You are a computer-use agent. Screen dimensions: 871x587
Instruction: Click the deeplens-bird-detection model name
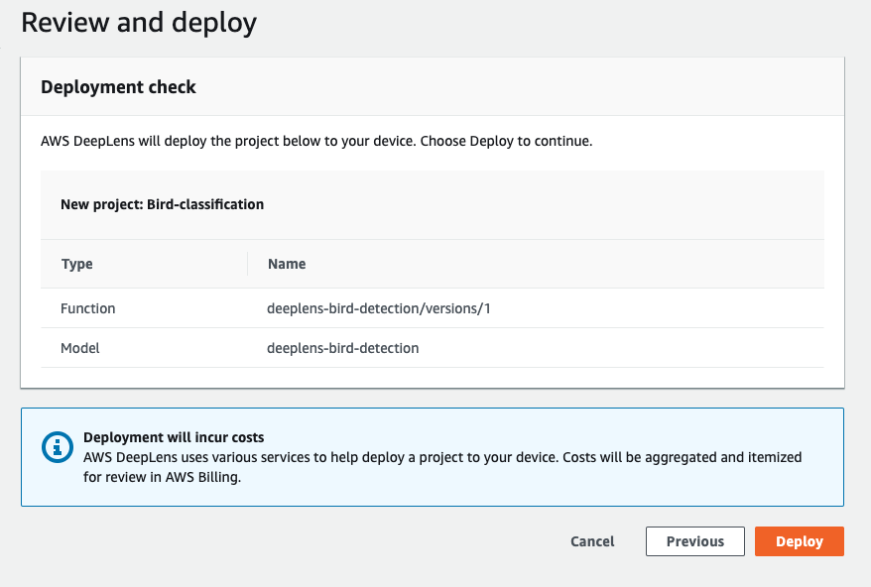(x=342, y=348)
